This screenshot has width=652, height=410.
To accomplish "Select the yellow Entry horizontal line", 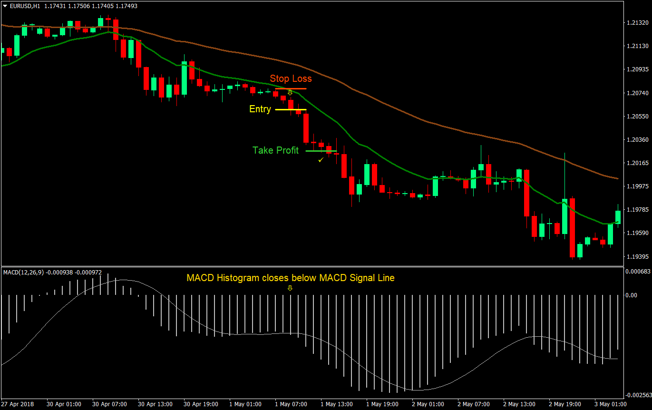I will pos(291,110).
